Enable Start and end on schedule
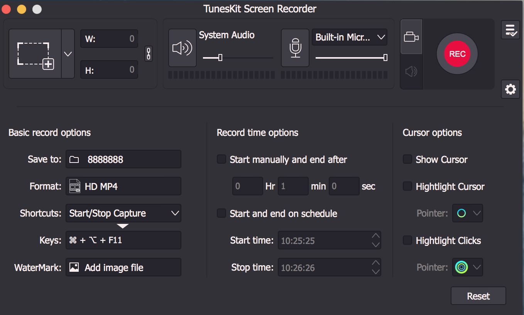524x315 pixels. point(221,213)
